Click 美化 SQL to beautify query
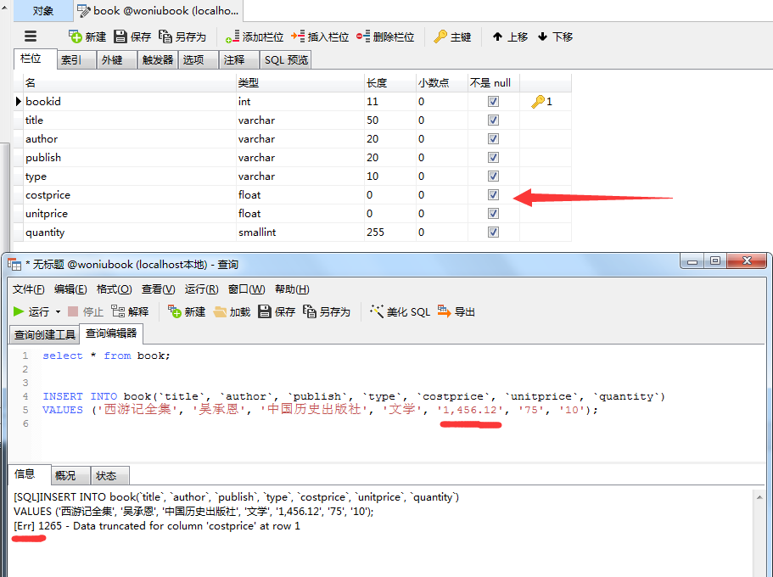The width and height of the screenshot is (773, 577). tap(400, 311)
